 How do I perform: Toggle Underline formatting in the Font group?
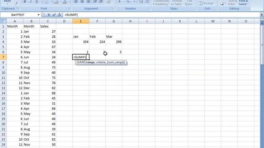(37, 2)
